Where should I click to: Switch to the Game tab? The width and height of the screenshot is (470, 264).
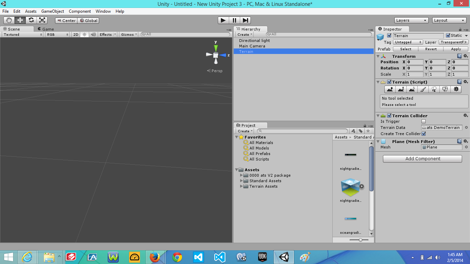click(46, 29)
